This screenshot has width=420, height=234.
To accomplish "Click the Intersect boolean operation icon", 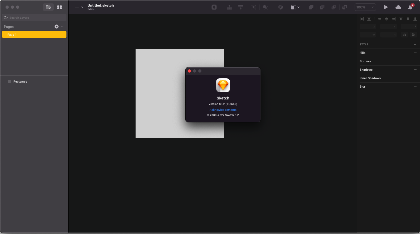I will (334, 7).
